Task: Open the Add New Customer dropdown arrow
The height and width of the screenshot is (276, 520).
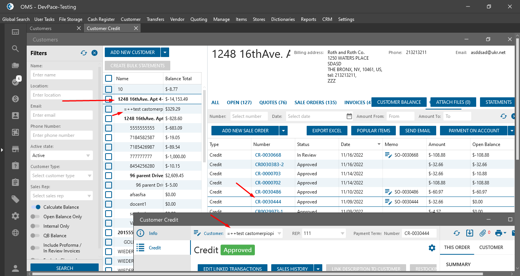Action: pyautogui.click(x=165, y=52)
